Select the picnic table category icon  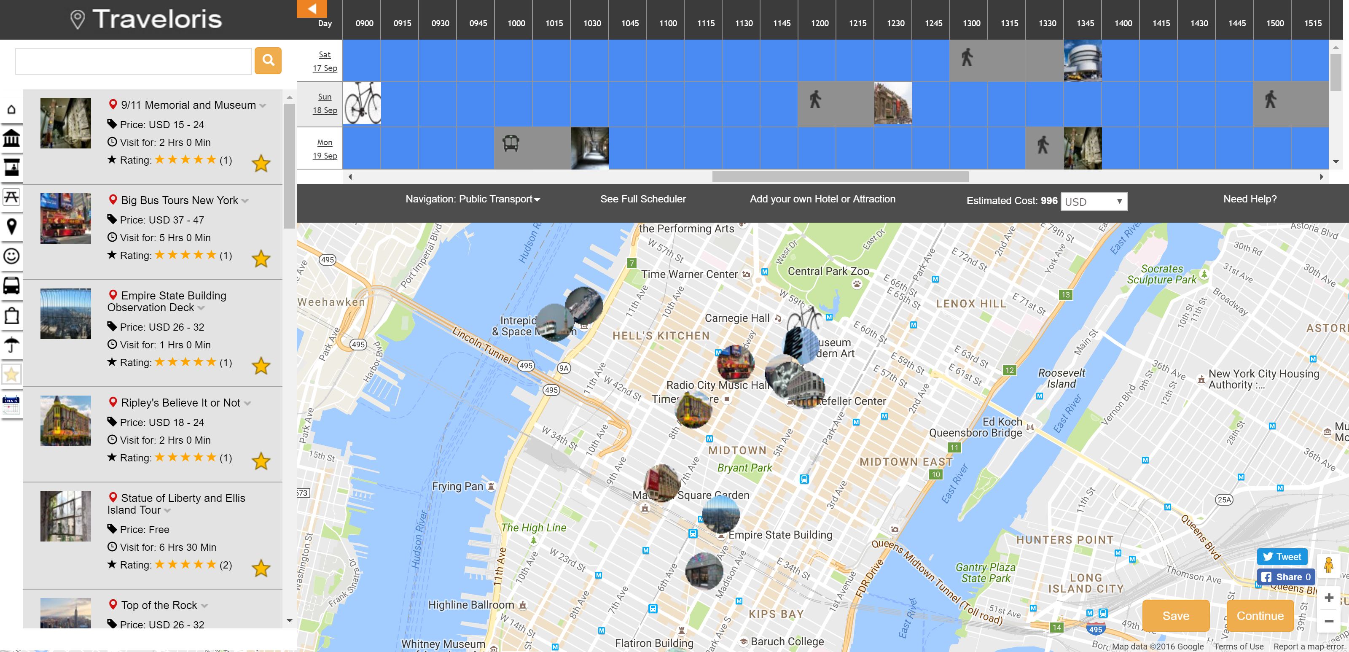(x=11, y=197)
